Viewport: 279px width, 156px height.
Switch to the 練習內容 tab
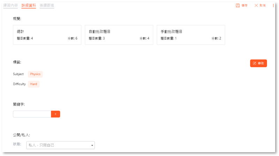point(10,6)
